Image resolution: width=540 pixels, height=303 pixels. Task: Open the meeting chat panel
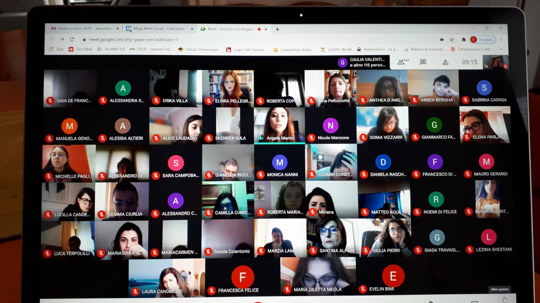pyautogui.click(x=423, y=62)
